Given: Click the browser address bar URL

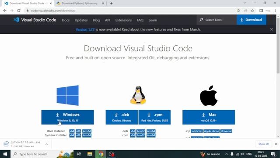Looking at the screenshot, I should pos(53,11).
